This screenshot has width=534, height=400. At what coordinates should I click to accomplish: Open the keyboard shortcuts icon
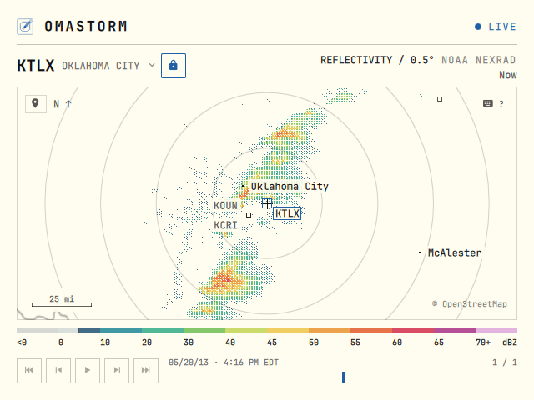[x=487, y=103]
